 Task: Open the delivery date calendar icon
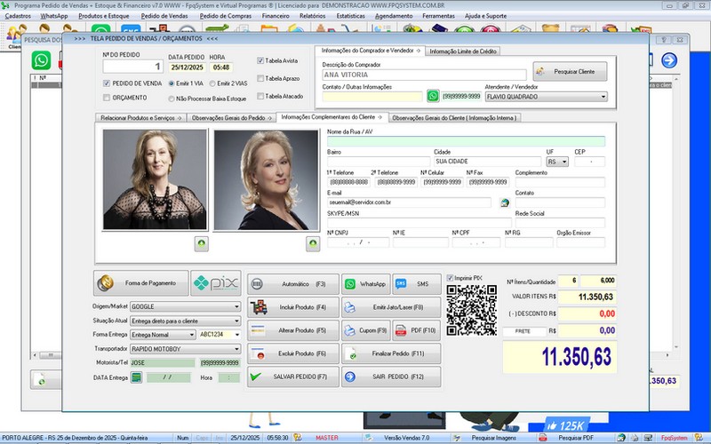point(137,377)
